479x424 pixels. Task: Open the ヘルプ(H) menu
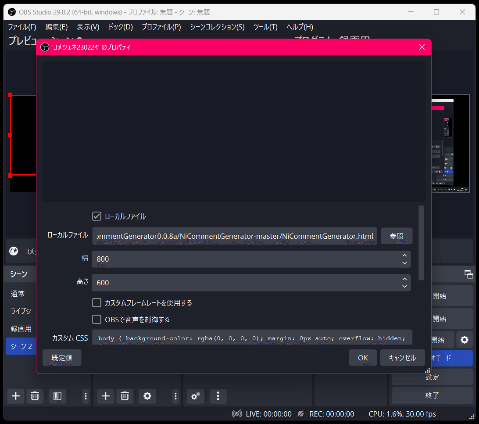click(300, 27)
